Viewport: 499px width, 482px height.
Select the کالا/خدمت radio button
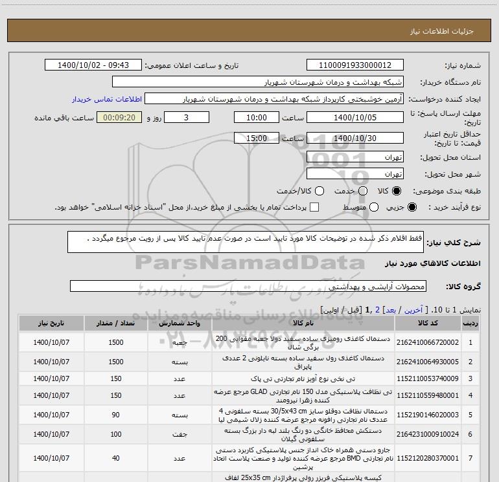319,191
